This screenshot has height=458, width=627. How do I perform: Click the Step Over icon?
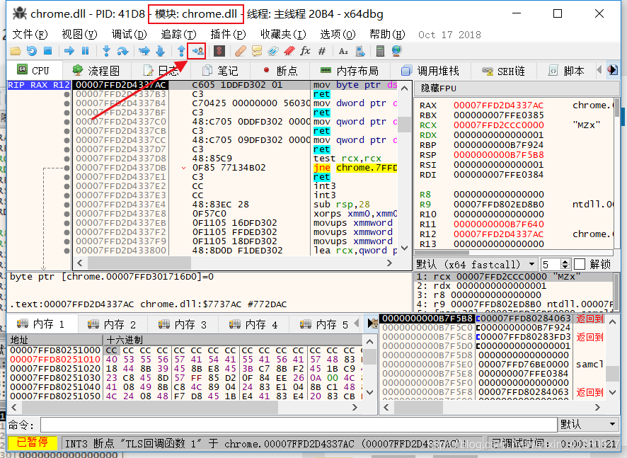pos(122,51)
